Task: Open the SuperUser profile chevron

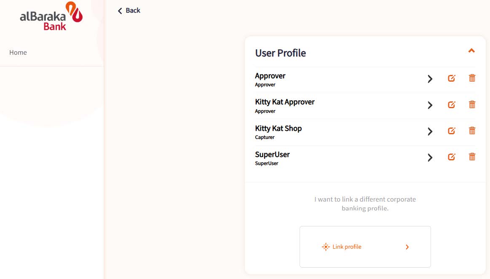Action: pos(430,157)
